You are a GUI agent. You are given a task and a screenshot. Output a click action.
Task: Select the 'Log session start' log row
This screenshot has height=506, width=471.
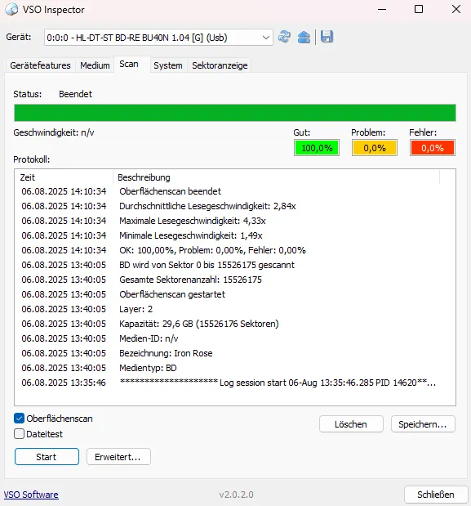point(228,383)
